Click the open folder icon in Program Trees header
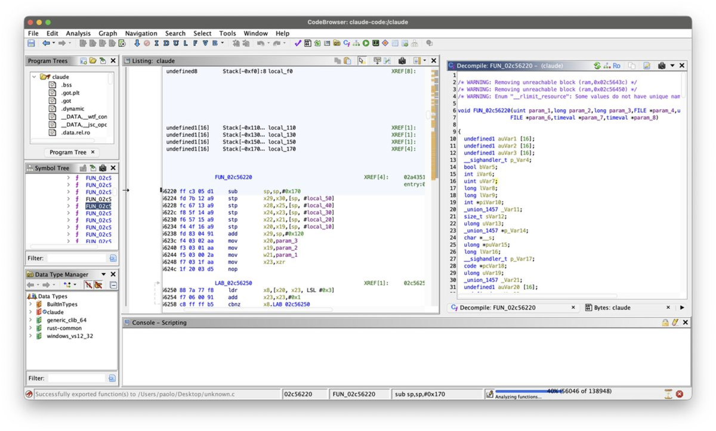Image resolution: width=716 pixels, height=431 pixels. point(93,61)
